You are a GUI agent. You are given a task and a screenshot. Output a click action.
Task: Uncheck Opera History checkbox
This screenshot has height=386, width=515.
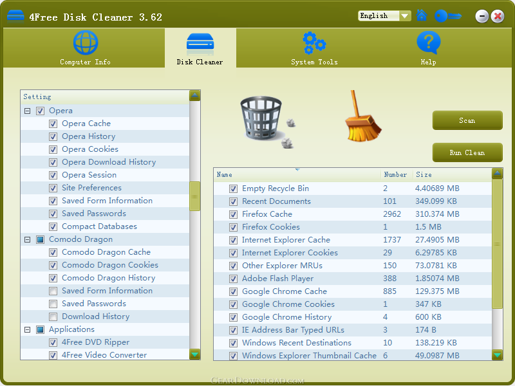click(x=53, y=136)
